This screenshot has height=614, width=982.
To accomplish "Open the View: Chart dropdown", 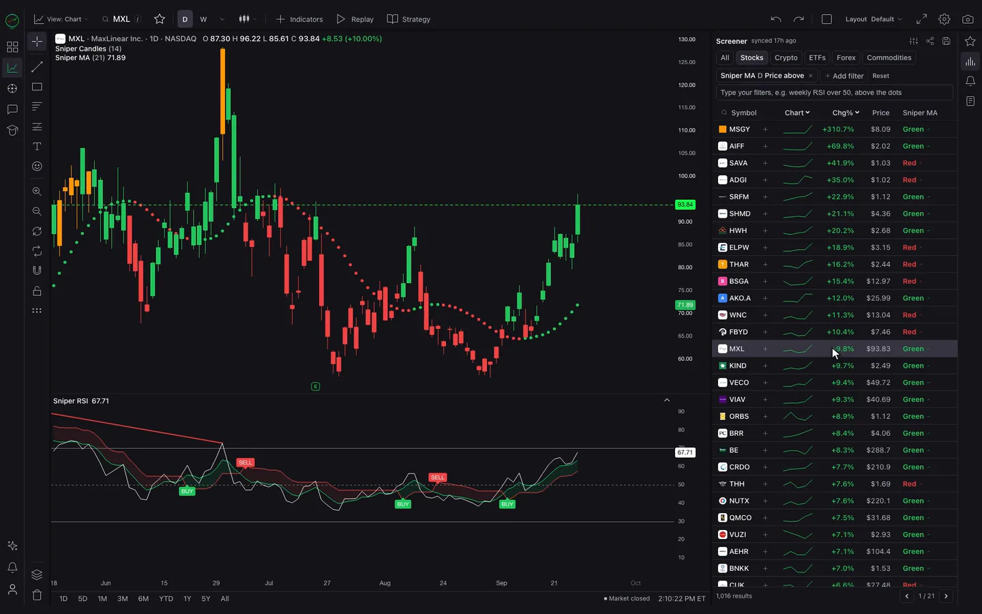I will point(61,19).
